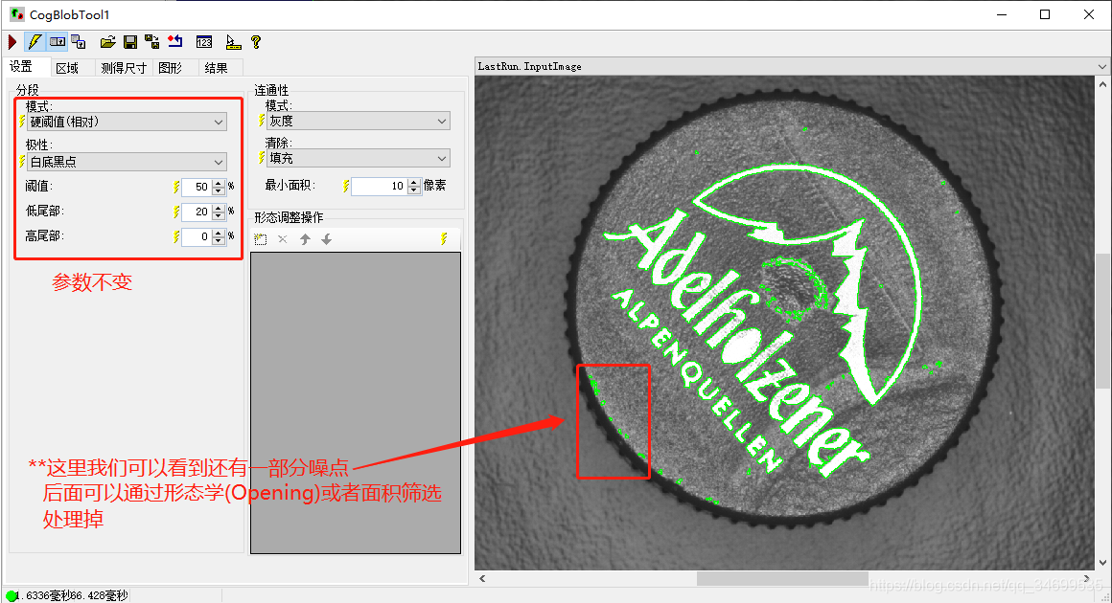
Task: Click the 像素 unit label
Action: (434, 186)
